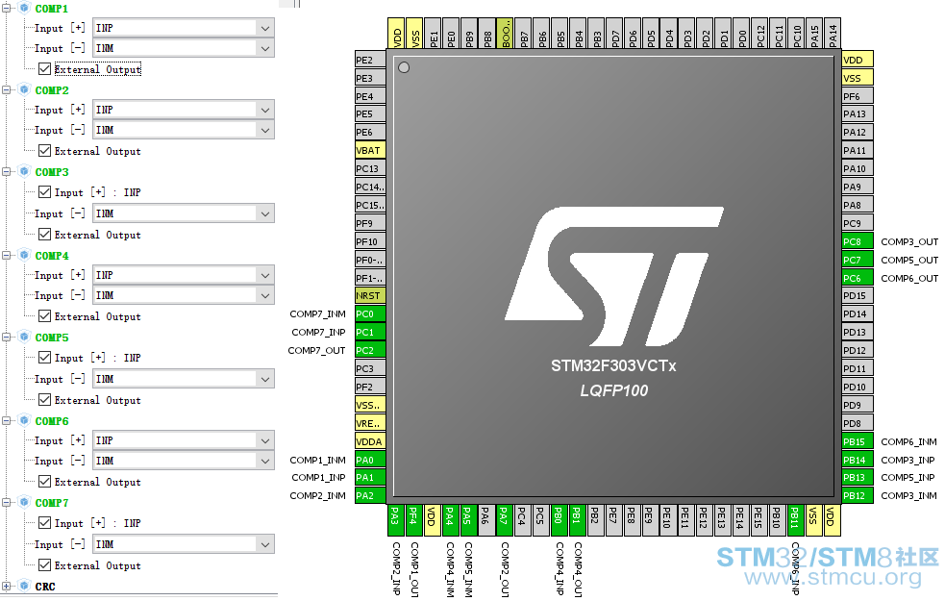The image size is (945, 601).
Task: Open COMP6 Input [-] dropdown
Action: click(x=184, y=461)
